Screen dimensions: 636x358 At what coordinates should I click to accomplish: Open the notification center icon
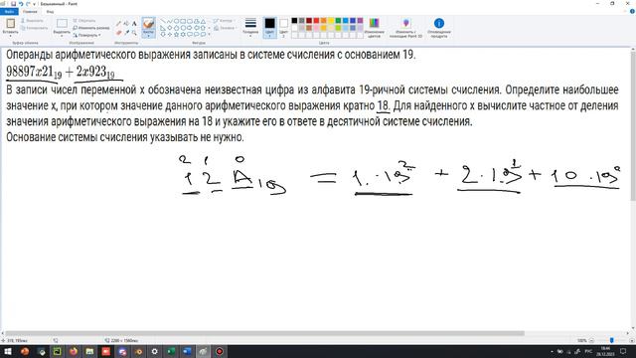(x=623, y=351)
